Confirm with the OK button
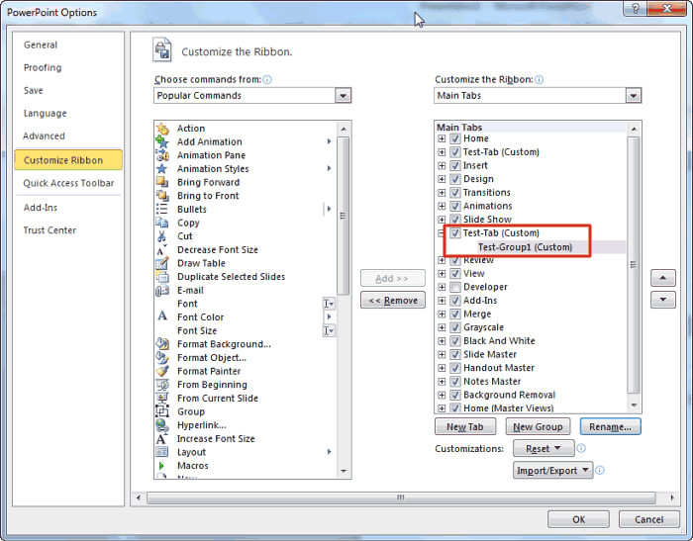Viewport: 693px width, 541px height. click(578, 519)
